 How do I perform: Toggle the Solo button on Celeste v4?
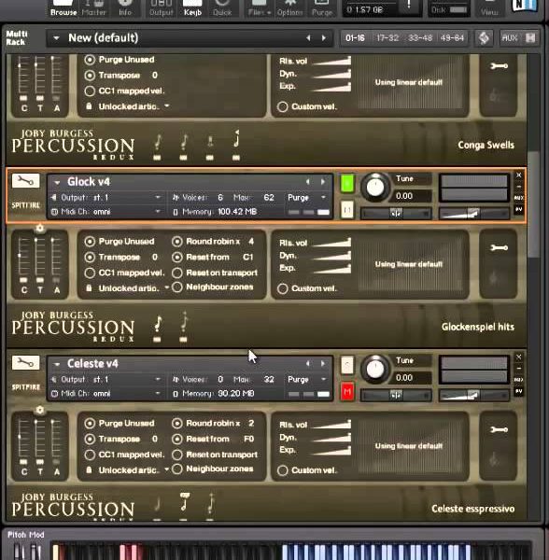point(347,365)
